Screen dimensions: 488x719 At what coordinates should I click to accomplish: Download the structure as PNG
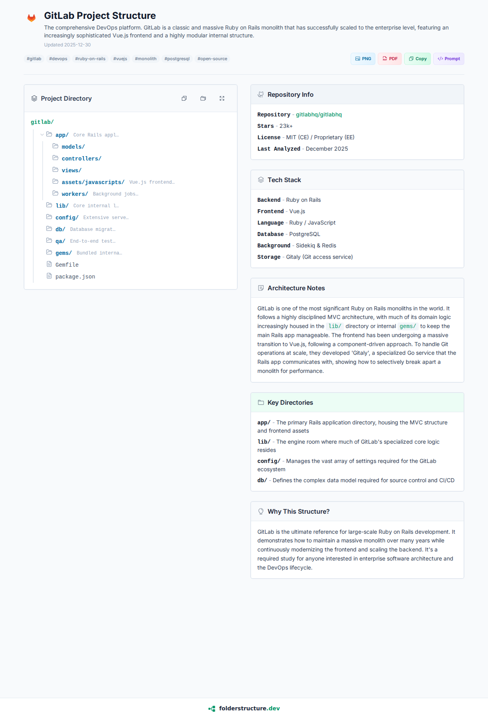[363, 59]
